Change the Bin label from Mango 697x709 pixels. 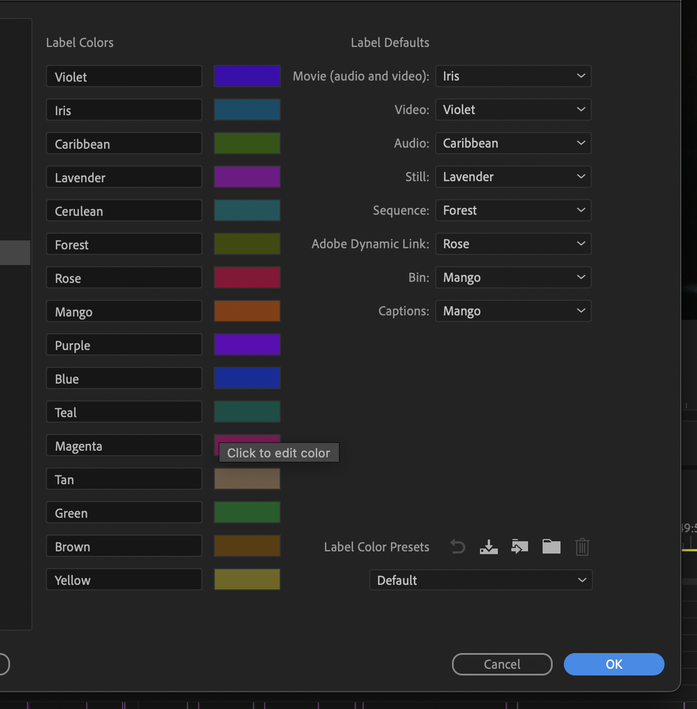pos(513,277)
